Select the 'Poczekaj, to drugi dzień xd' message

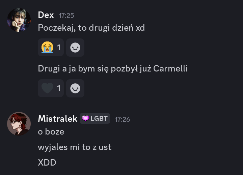click(91, 28)
